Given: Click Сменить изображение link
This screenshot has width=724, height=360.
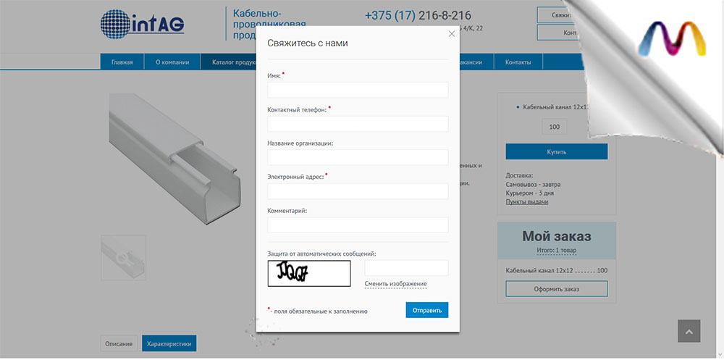Looking at the screenshot, I should point(396,283).
